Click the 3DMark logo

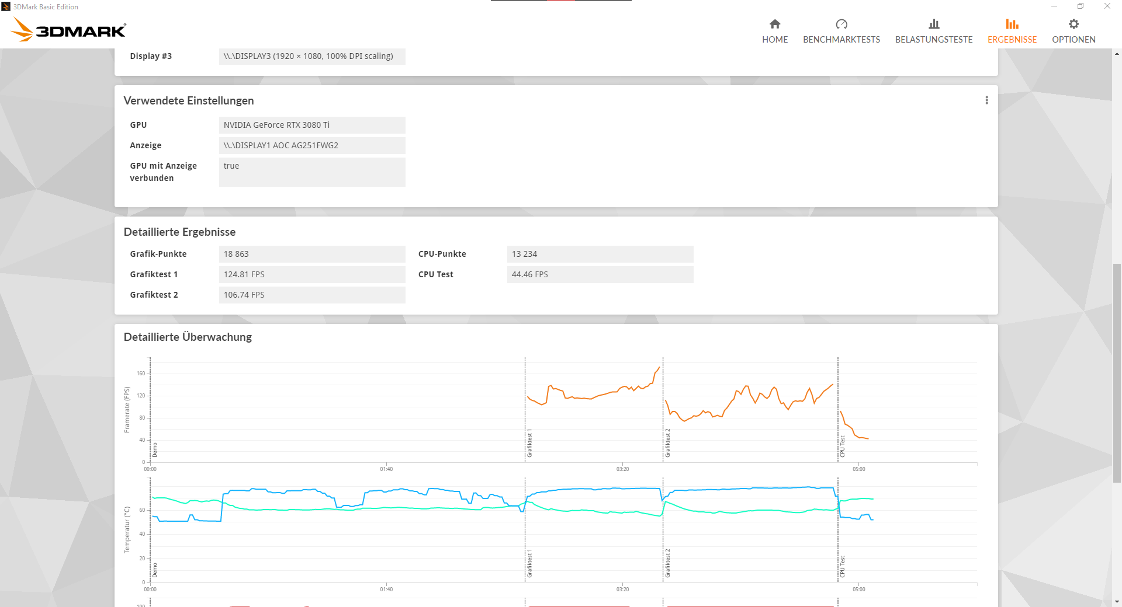[68, 29]
